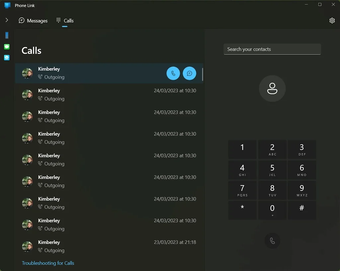Click the Search your contacts field

(x=272, y=49)
